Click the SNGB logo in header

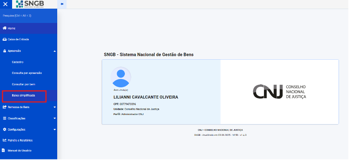pos(30,4)
